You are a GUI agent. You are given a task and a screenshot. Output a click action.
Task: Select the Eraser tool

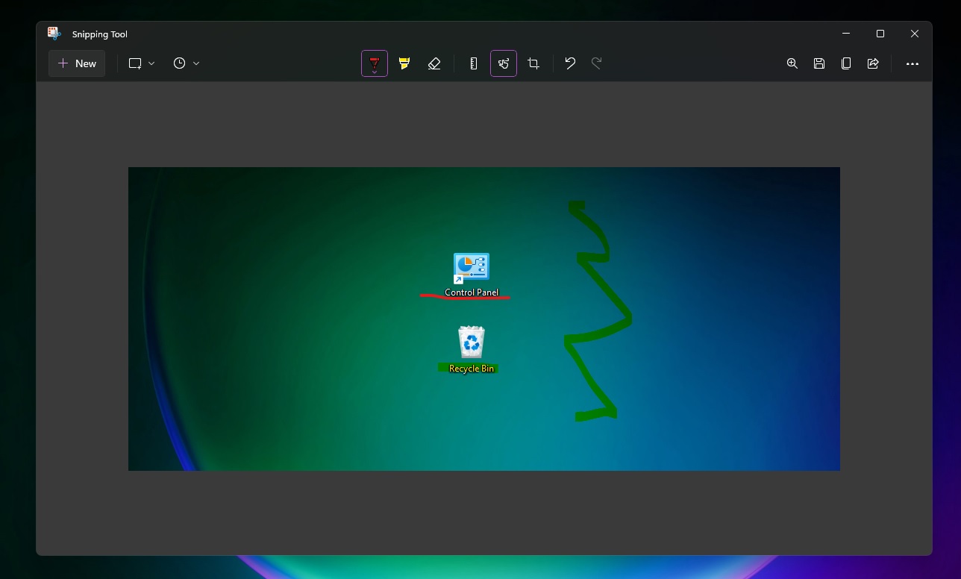tap(435, 63)
